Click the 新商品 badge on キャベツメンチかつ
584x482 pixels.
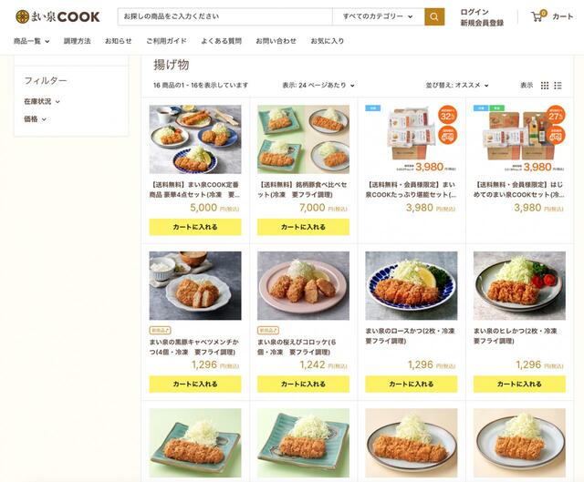click(161, 330)
